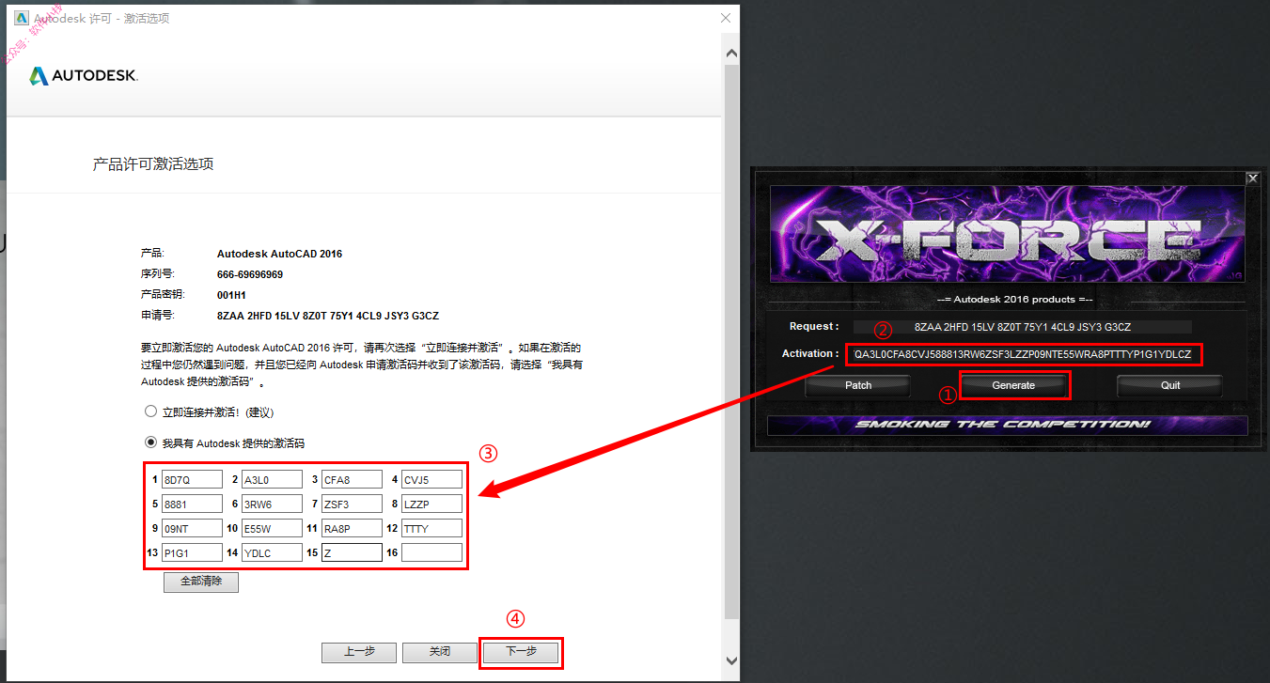Screen dimensions: 1270x683
Task: Click the 全部清除 clear all button
Action: pos(201,582)
